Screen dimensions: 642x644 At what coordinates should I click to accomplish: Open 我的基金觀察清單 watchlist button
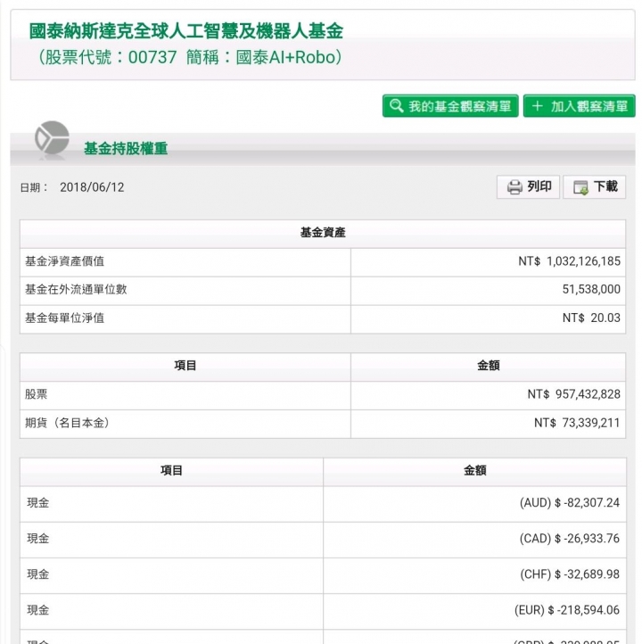pos(450,106)
